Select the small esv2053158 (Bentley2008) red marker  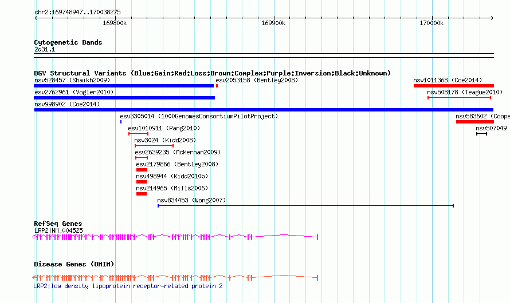click(x=217, y=86)
